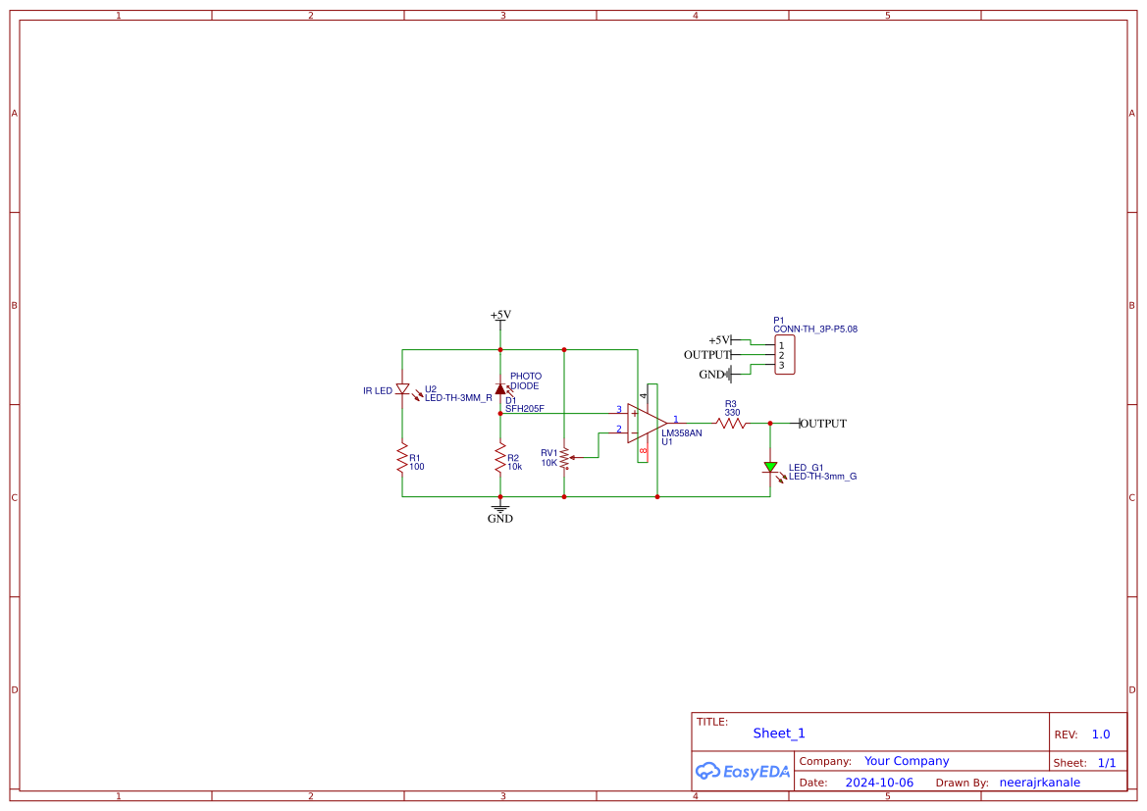Viewport: 1147px width, 811px height.
Task: Click the +5V power flag above the circuit
Action: tap(500, 316)
